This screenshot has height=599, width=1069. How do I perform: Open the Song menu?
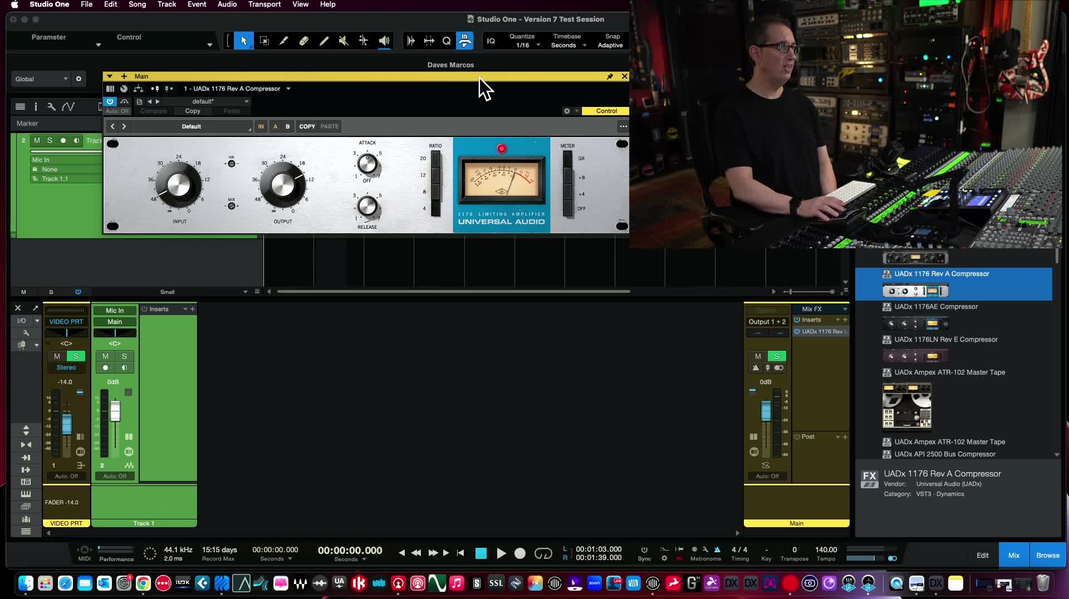[x=137, y=4]
